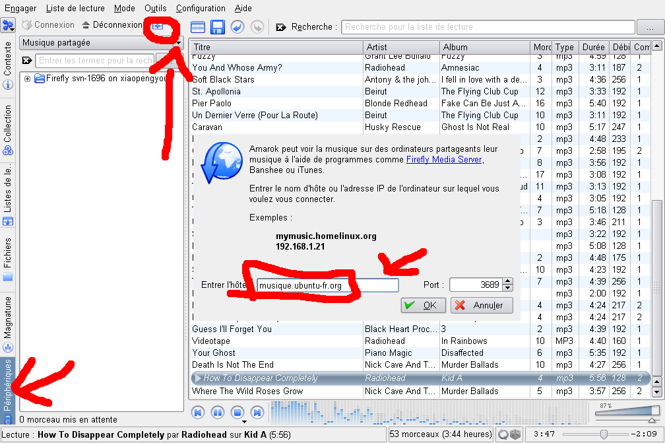This screenshot has width=665, height=443.
Task: Click the spectrum analyzer visualization
Action: point(429,413)
